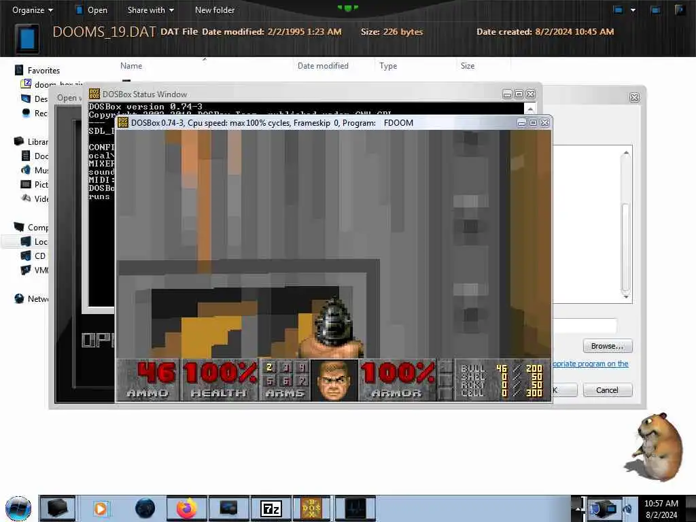
Task: Click the doom zip shortcut icon in Favorites
Action: coord(26,84)
